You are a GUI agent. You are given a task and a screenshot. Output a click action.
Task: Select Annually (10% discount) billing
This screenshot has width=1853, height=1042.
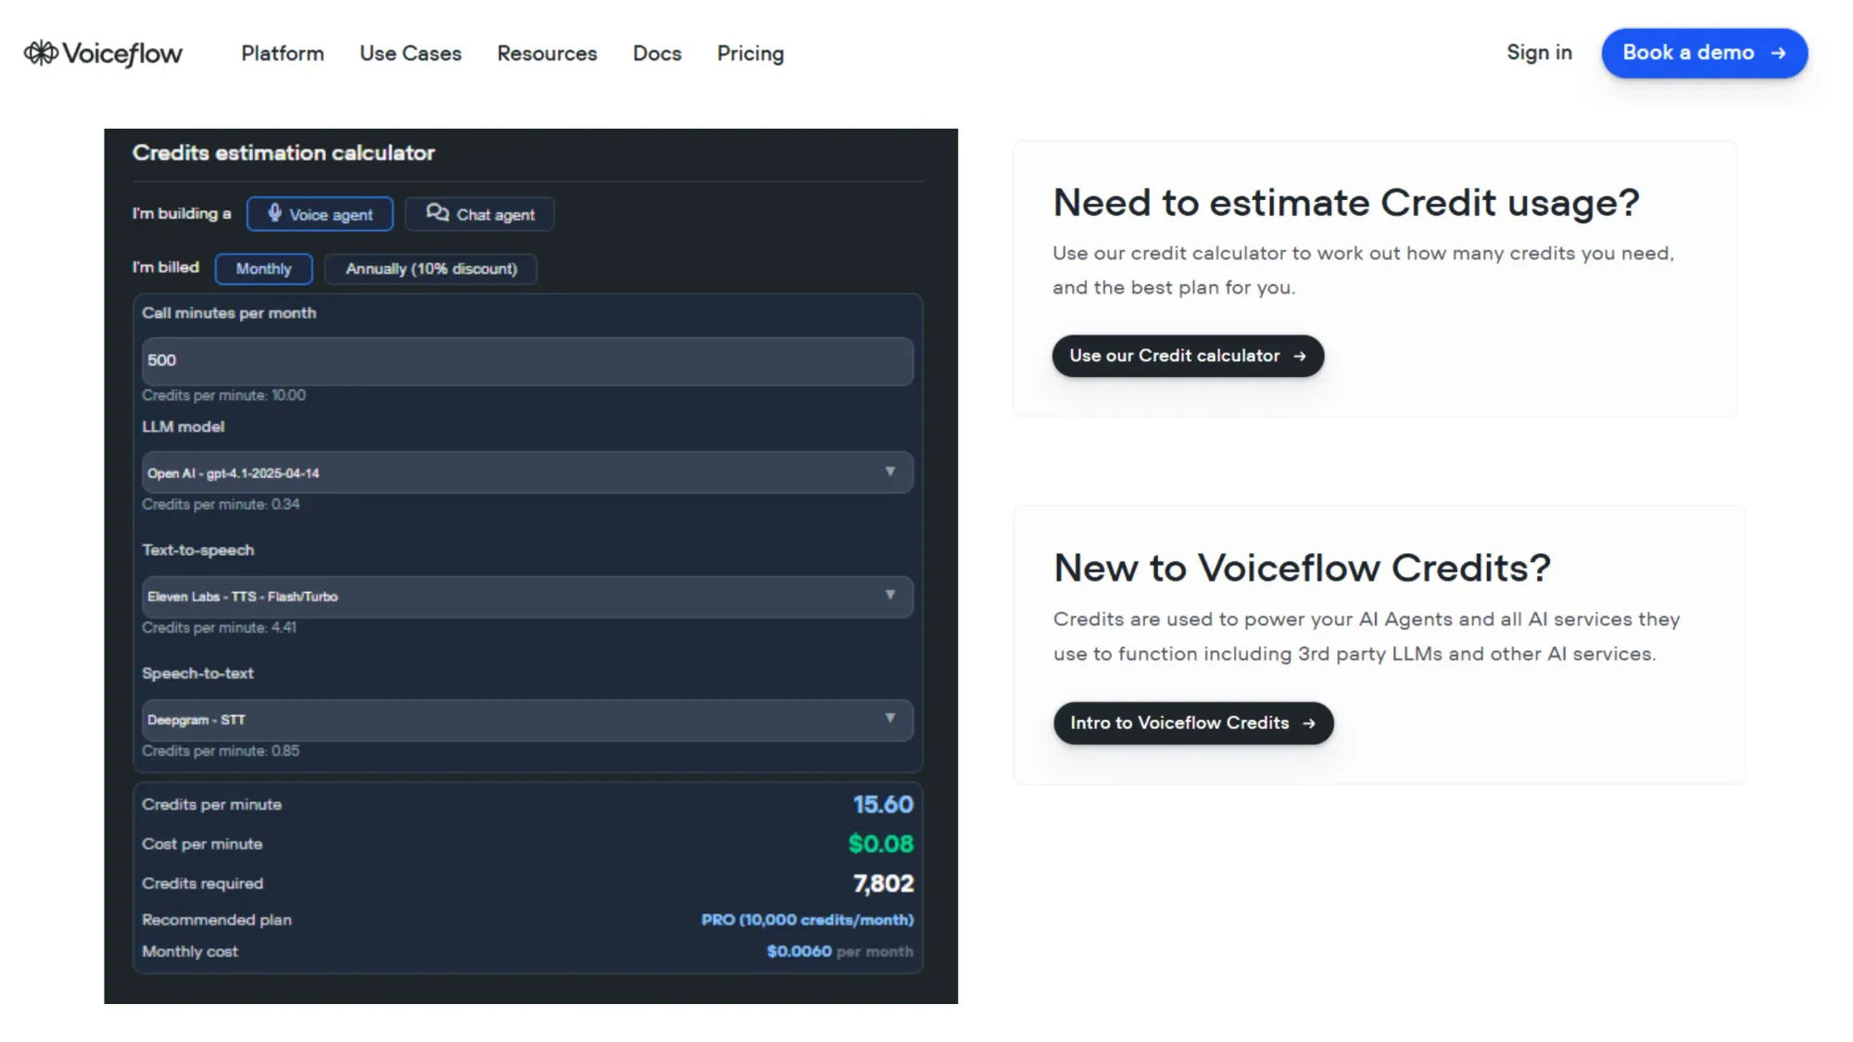(x=431, y=269)
